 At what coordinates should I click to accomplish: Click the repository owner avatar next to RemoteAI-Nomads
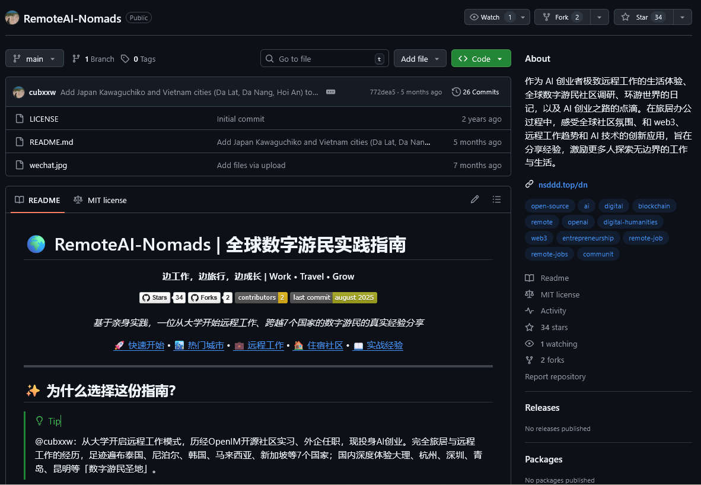pyautogui.click(x=12, y=18)
